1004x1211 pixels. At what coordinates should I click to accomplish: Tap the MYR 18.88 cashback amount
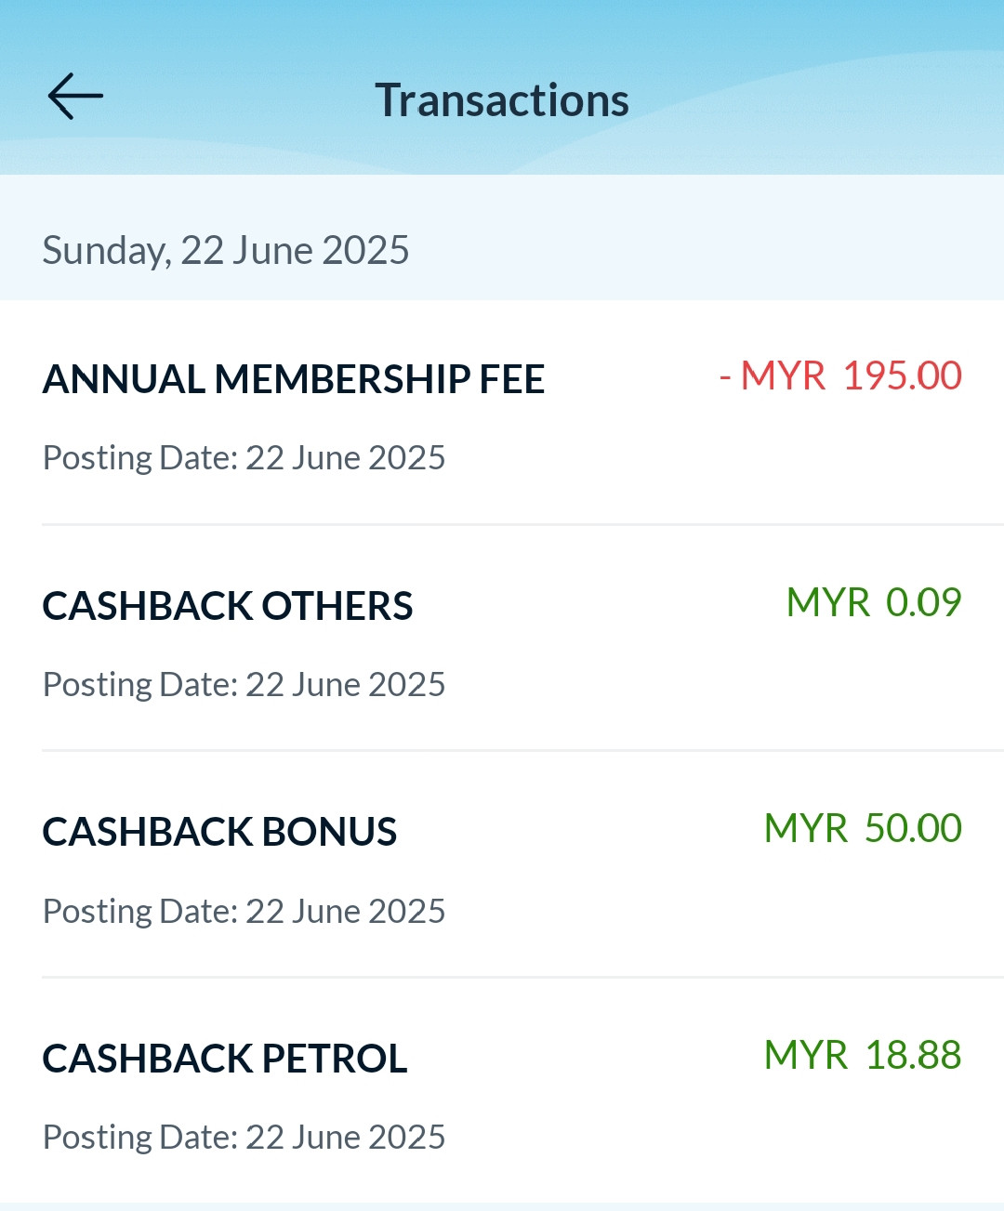(x=863, y=1055)
